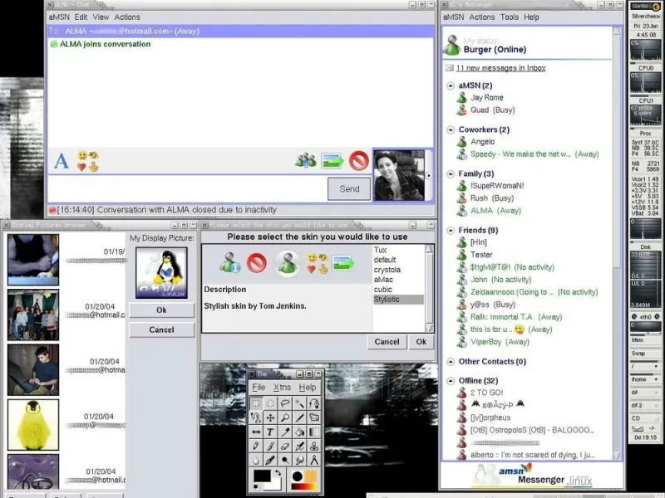
Task: Open the '11 new messages in Inbox' link
Action: coord(501,68)
